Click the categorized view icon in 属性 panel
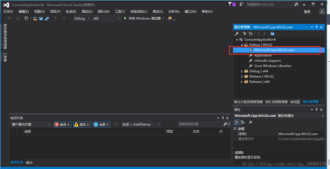This screenshot has height=169, width=330. [237, 122]
